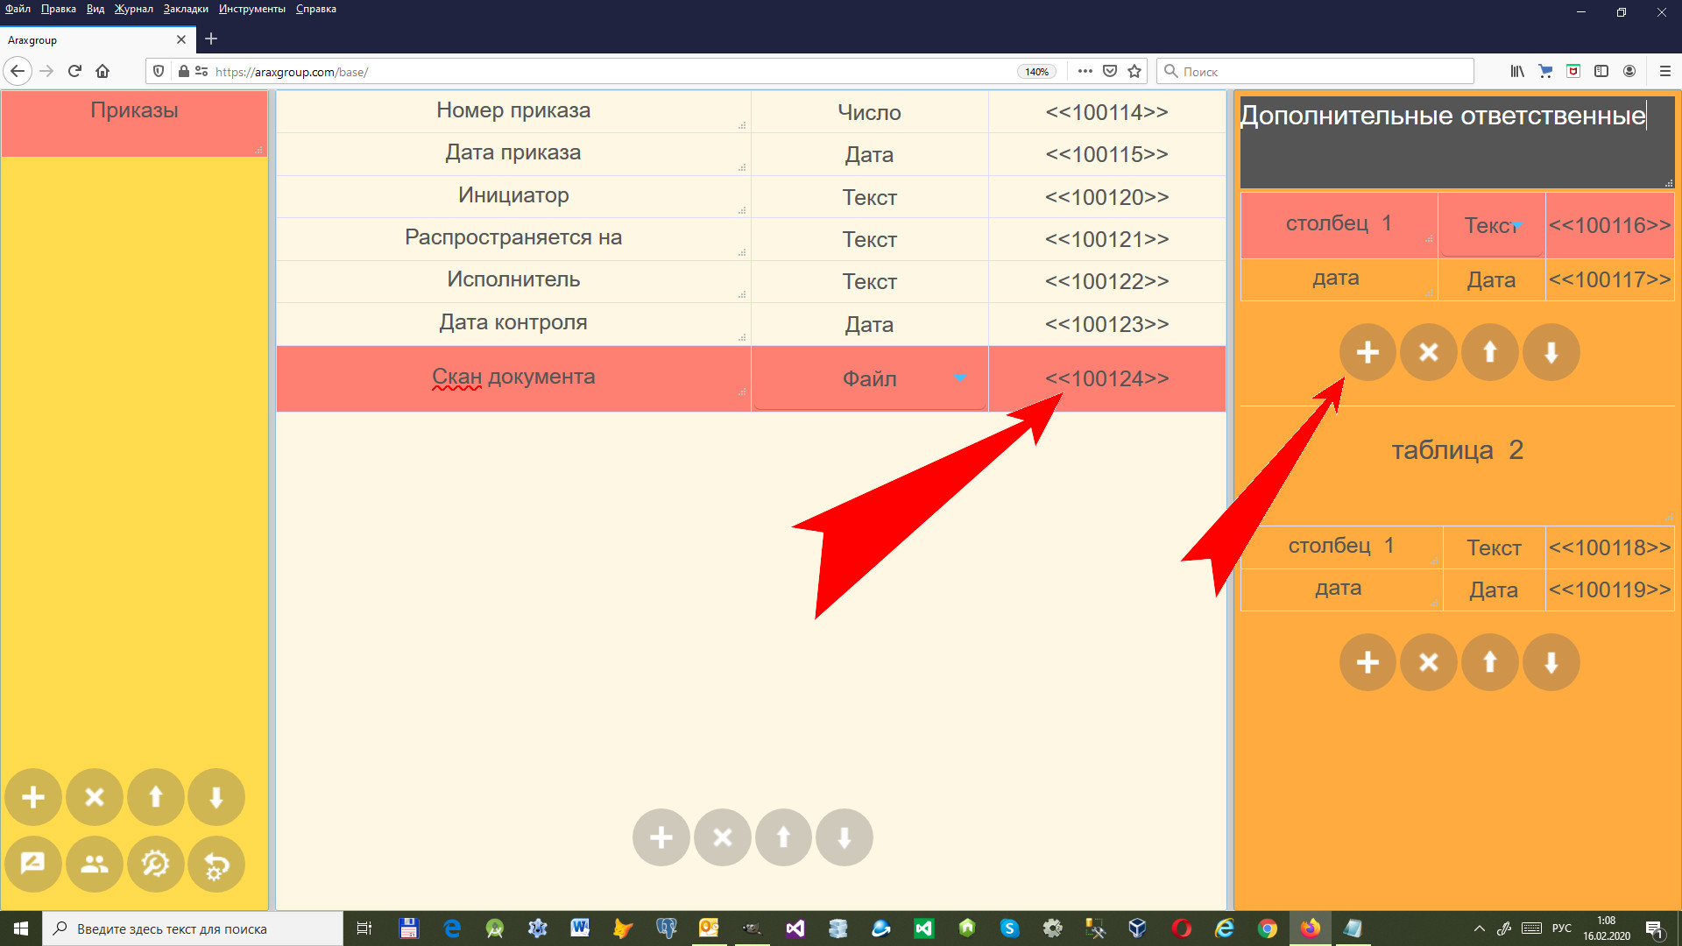This screenshot has width=1682, height=946.
Task: Move column down in таблица 2
Action: (x=1551, y=662)
